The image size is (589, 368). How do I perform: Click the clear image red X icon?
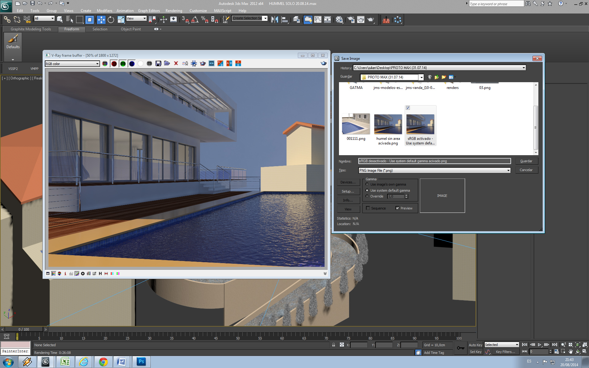(176, 63)
